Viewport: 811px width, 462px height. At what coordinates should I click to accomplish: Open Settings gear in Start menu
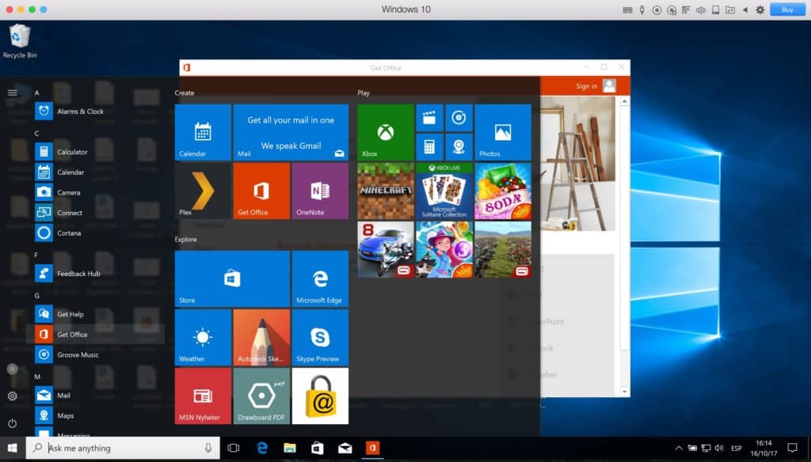pos(13,396)
